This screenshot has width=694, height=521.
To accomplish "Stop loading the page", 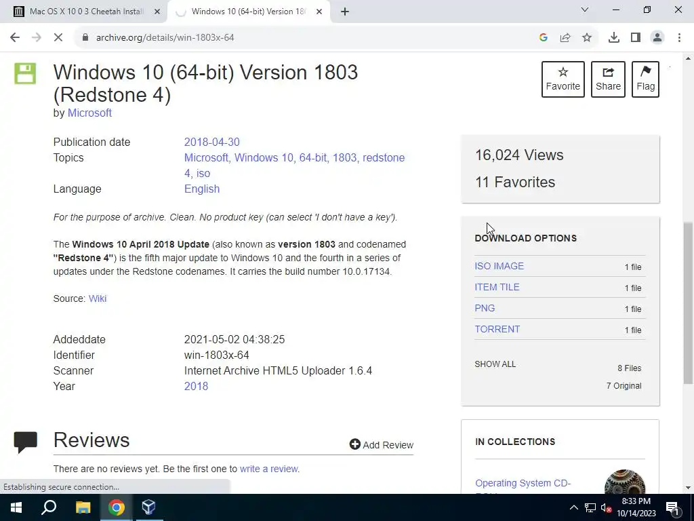I will (x=58, y=38).
